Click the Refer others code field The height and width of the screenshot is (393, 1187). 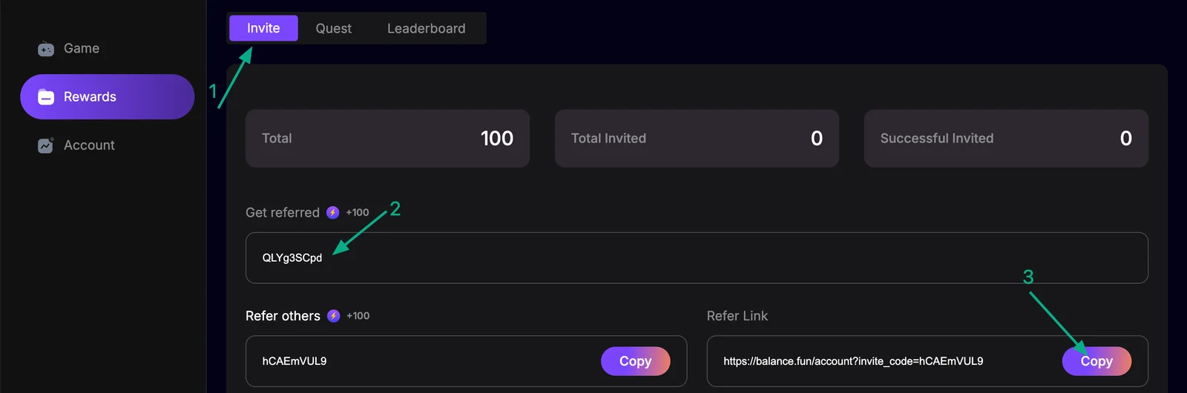[x=466, y=361]
